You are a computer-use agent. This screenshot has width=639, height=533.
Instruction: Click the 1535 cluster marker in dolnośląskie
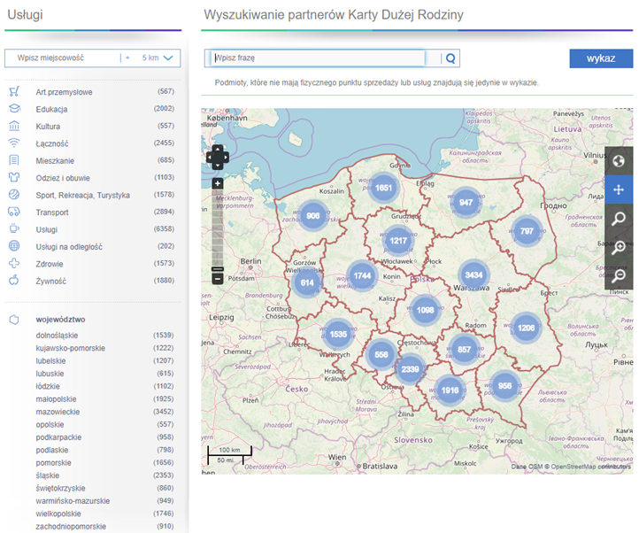pos(338,335)
